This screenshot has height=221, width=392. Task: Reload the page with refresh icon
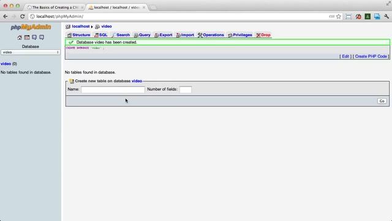click(22, 17)
